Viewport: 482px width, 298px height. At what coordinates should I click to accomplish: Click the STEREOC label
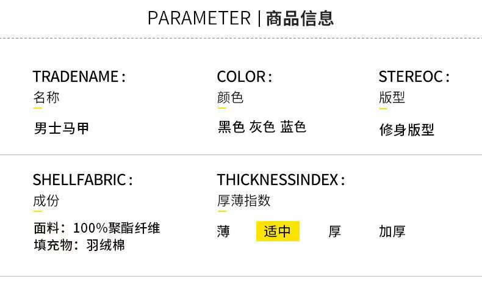(414, 77)
